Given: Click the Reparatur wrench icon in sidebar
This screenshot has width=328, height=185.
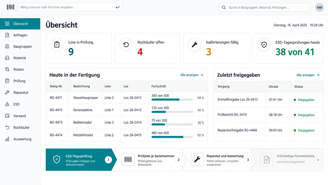Looking at the screenshot, I should point(7,92).
